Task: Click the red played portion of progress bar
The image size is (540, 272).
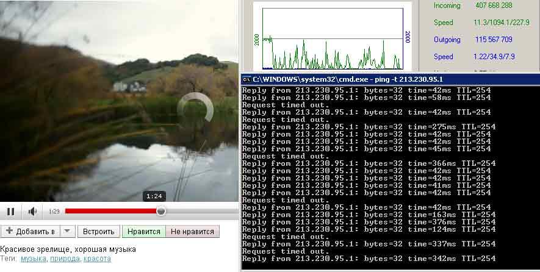Action: (110, 211)
